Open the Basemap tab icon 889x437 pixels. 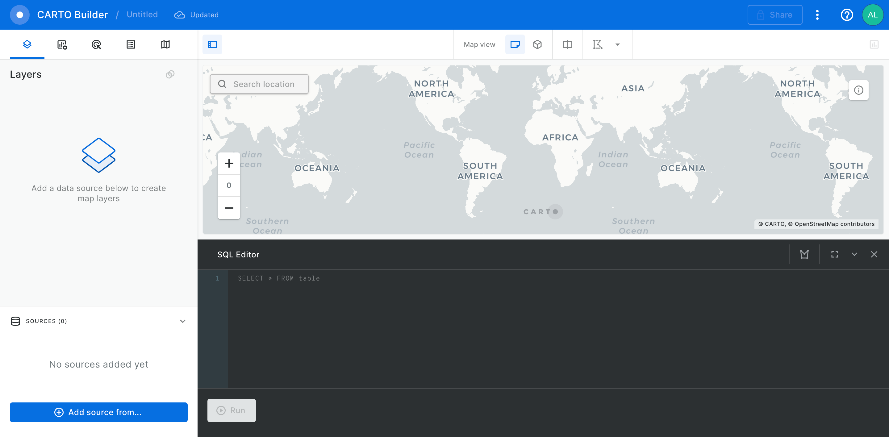(x=165, y=44)
